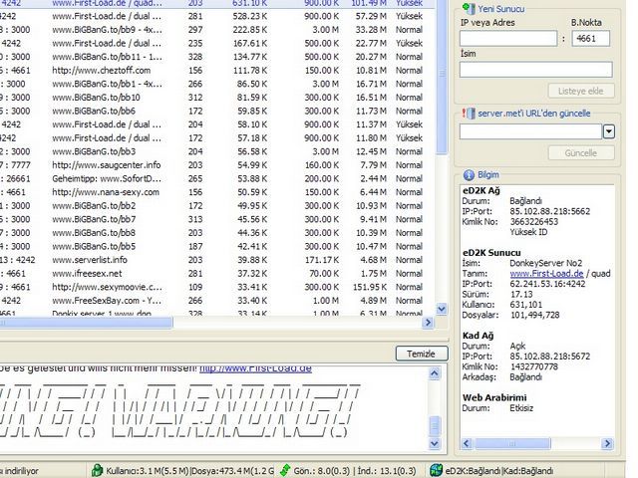Open the http://www.First-Load.de link in log
638x478 pixels.
[255, 367]
